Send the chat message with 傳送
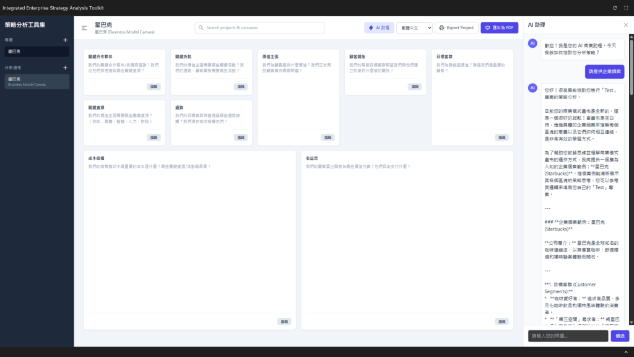 [x=620, y=336]
